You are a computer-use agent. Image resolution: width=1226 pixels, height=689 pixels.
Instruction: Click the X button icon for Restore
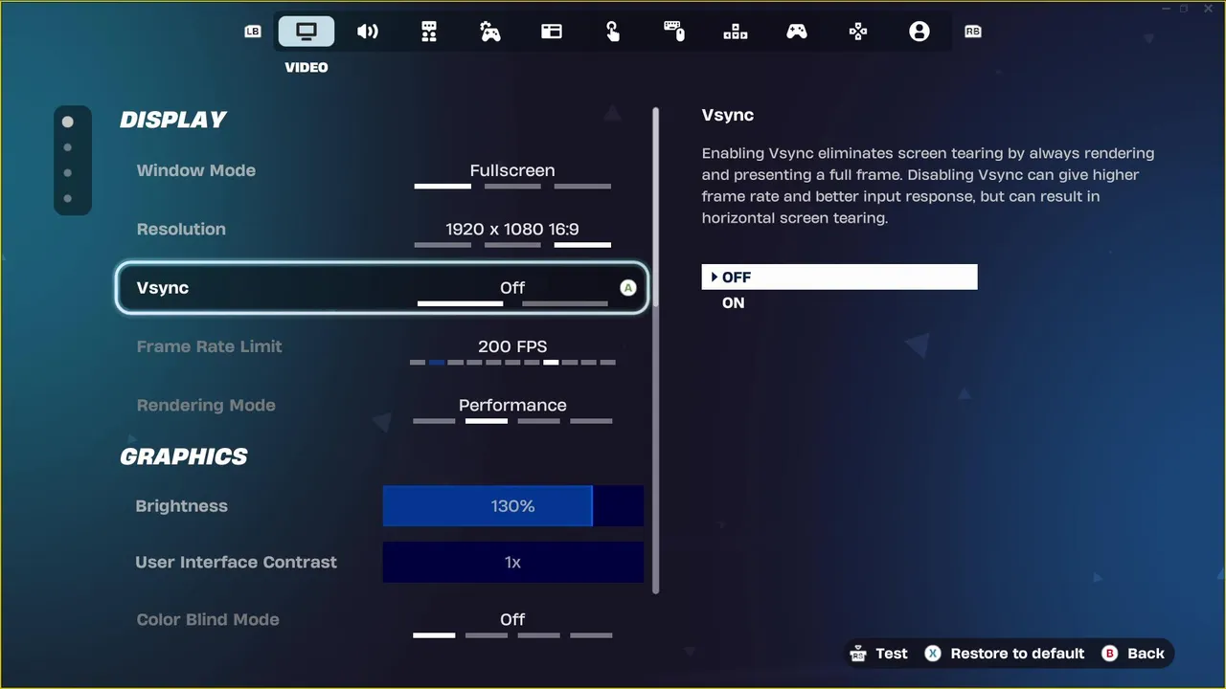(933, 654)
